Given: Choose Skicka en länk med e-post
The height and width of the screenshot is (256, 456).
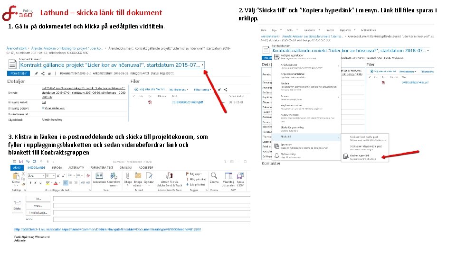Looking at the screenshot, I should (x=365, y=138).
